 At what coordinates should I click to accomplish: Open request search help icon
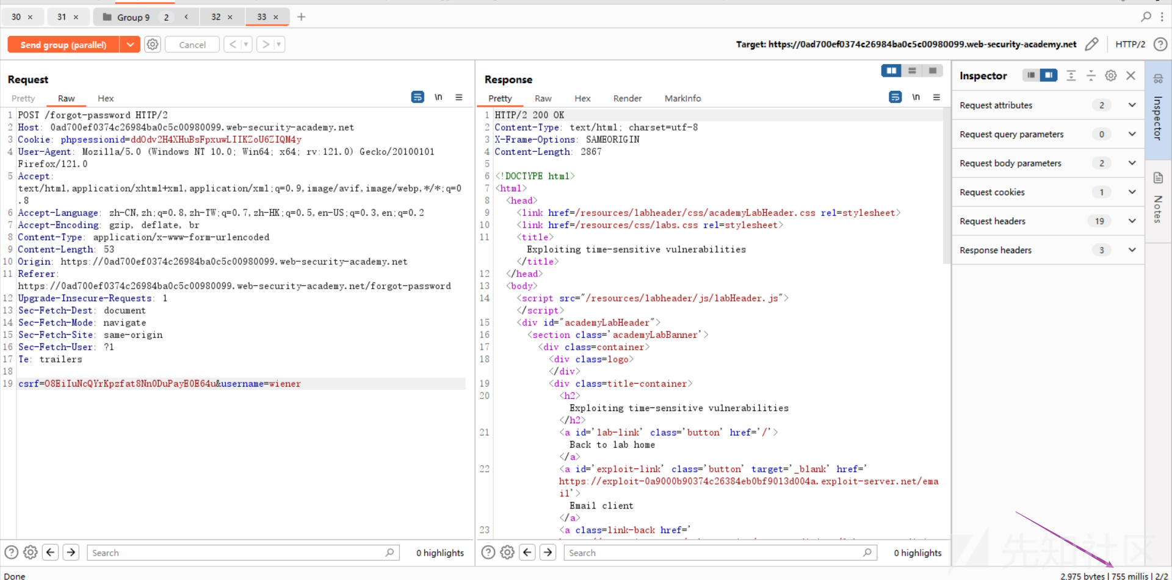click(x=11, y=553)
